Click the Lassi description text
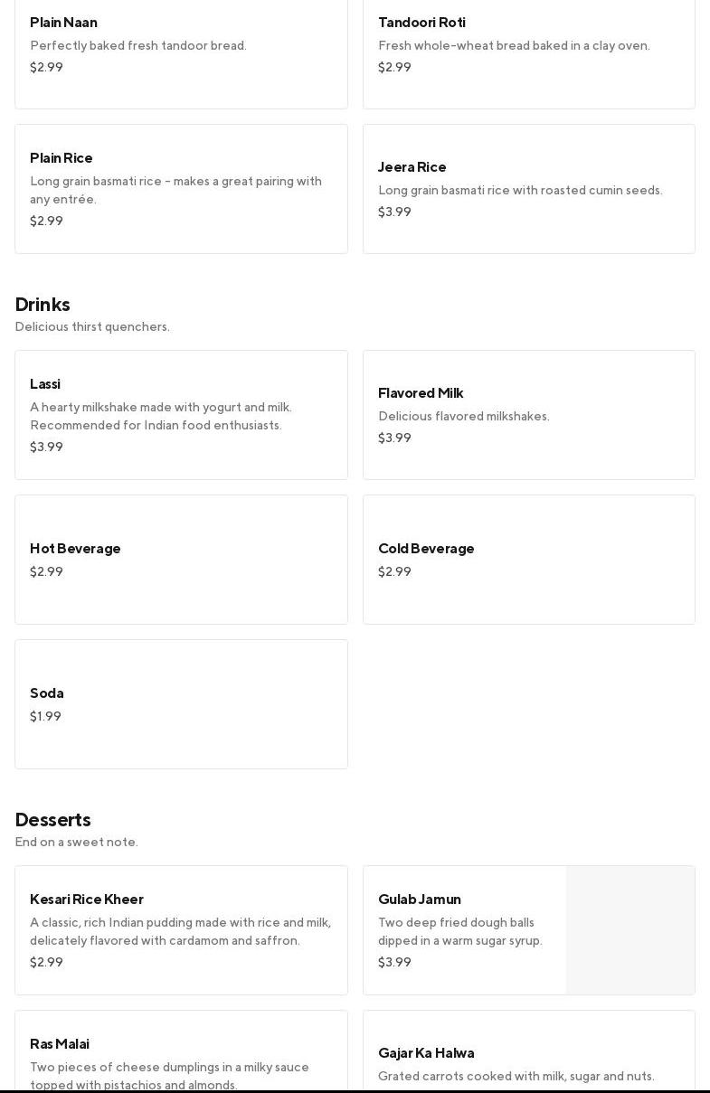Viewport: 710px width, 1093px height. (161, 417)
